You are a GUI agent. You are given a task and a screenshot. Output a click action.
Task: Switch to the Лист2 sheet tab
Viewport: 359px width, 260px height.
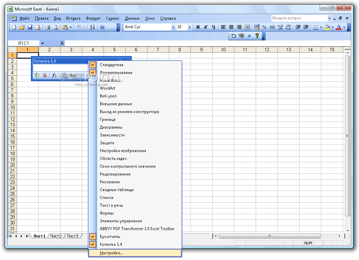[56, 236]
